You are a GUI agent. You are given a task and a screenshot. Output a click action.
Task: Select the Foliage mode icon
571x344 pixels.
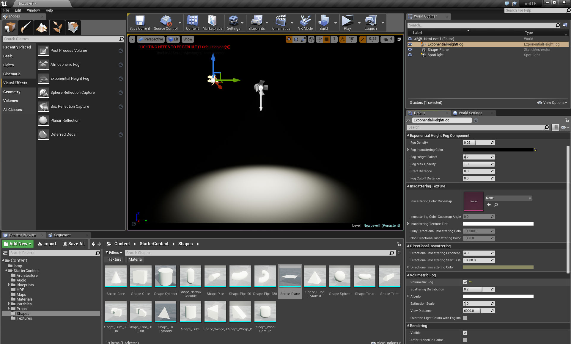click(x=57, y=27)
